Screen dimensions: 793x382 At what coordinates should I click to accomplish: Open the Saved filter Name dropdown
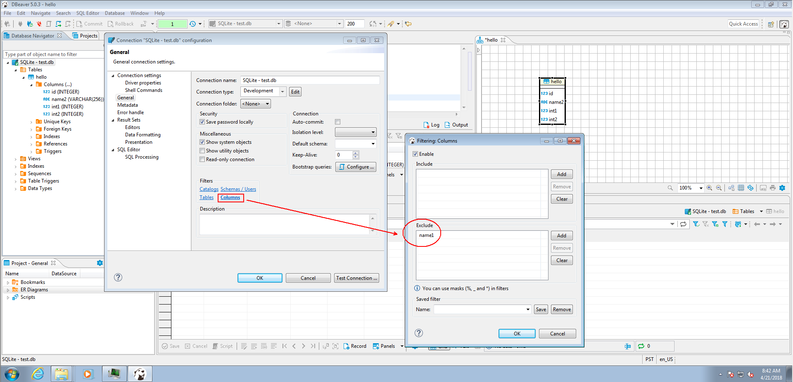coord(527,309)
